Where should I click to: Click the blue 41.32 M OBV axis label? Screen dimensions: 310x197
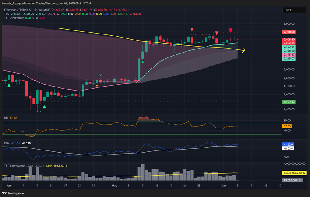(288, 144)
